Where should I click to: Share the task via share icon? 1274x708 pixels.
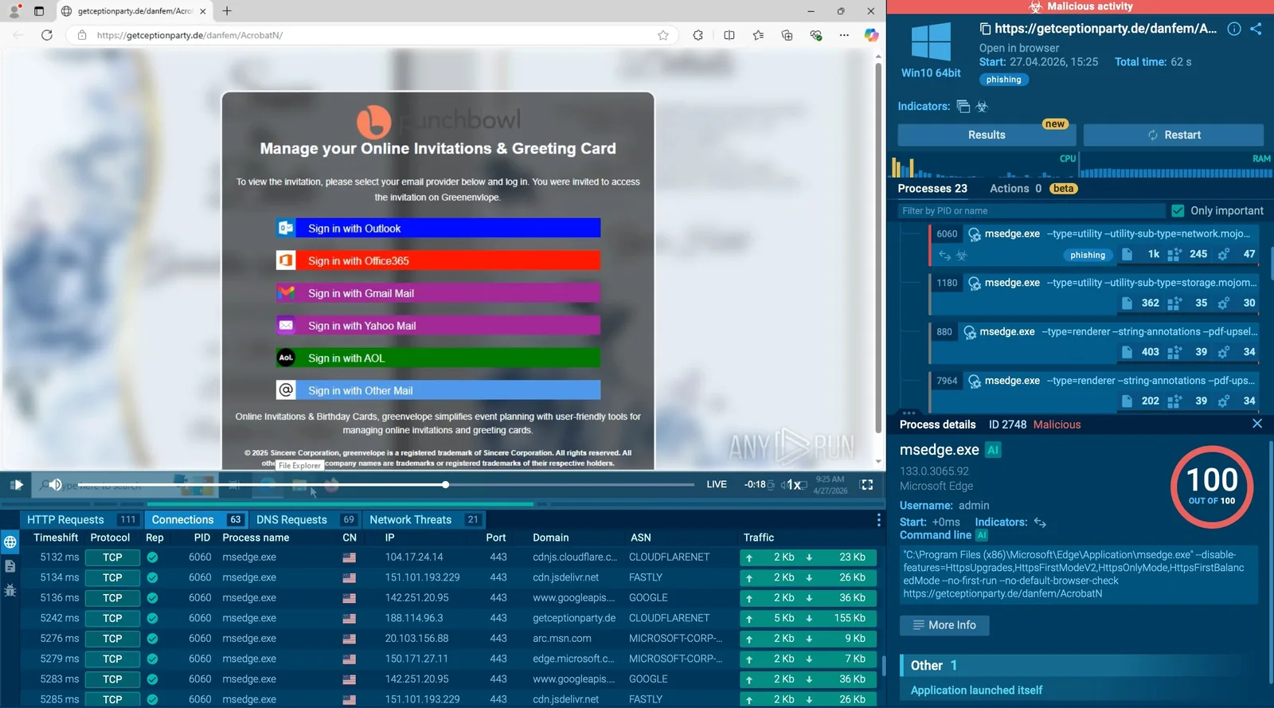1256,29
